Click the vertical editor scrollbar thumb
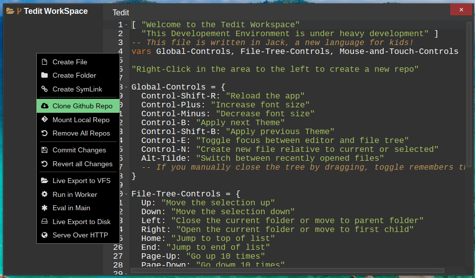This screenshot has height=278, width=475. (469, 93)
